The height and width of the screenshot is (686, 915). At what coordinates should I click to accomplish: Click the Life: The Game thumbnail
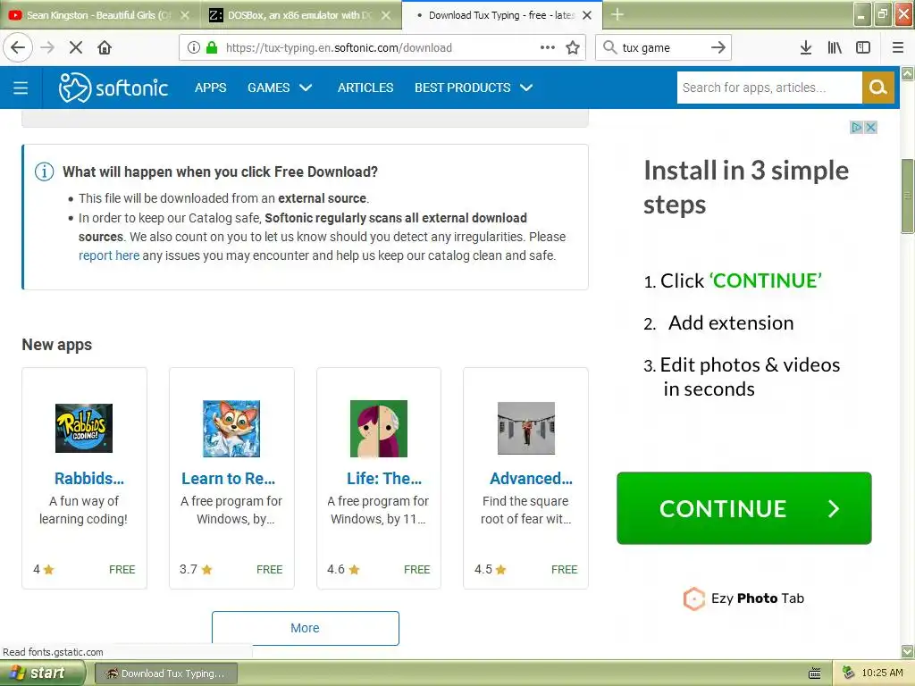click(x=379, y=428)
